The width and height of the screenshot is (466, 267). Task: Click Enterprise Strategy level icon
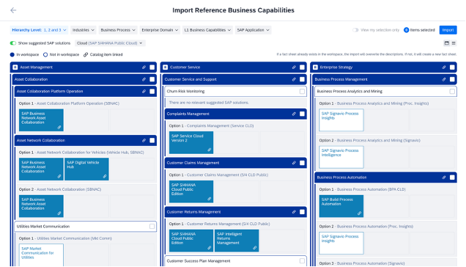click(x=315, y=67)
